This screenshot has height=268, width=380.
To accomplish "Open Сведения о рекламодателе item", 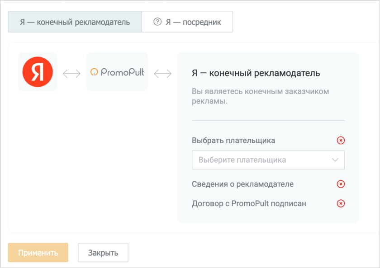I will click(x=242, y=184).
